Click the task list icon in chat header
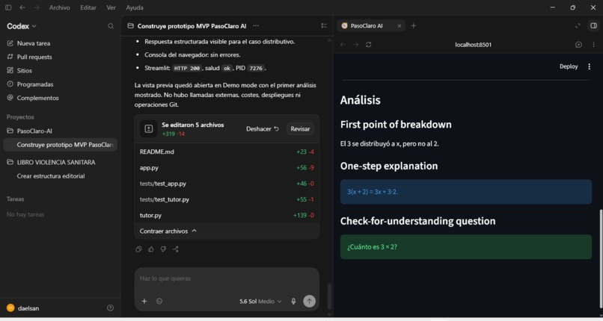 pyautogui.click(x=324, y=25)
